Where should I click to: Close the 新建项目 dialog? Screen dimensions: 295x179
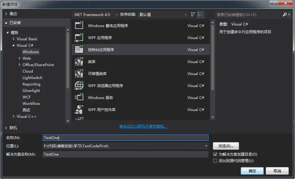pos(285,3)
